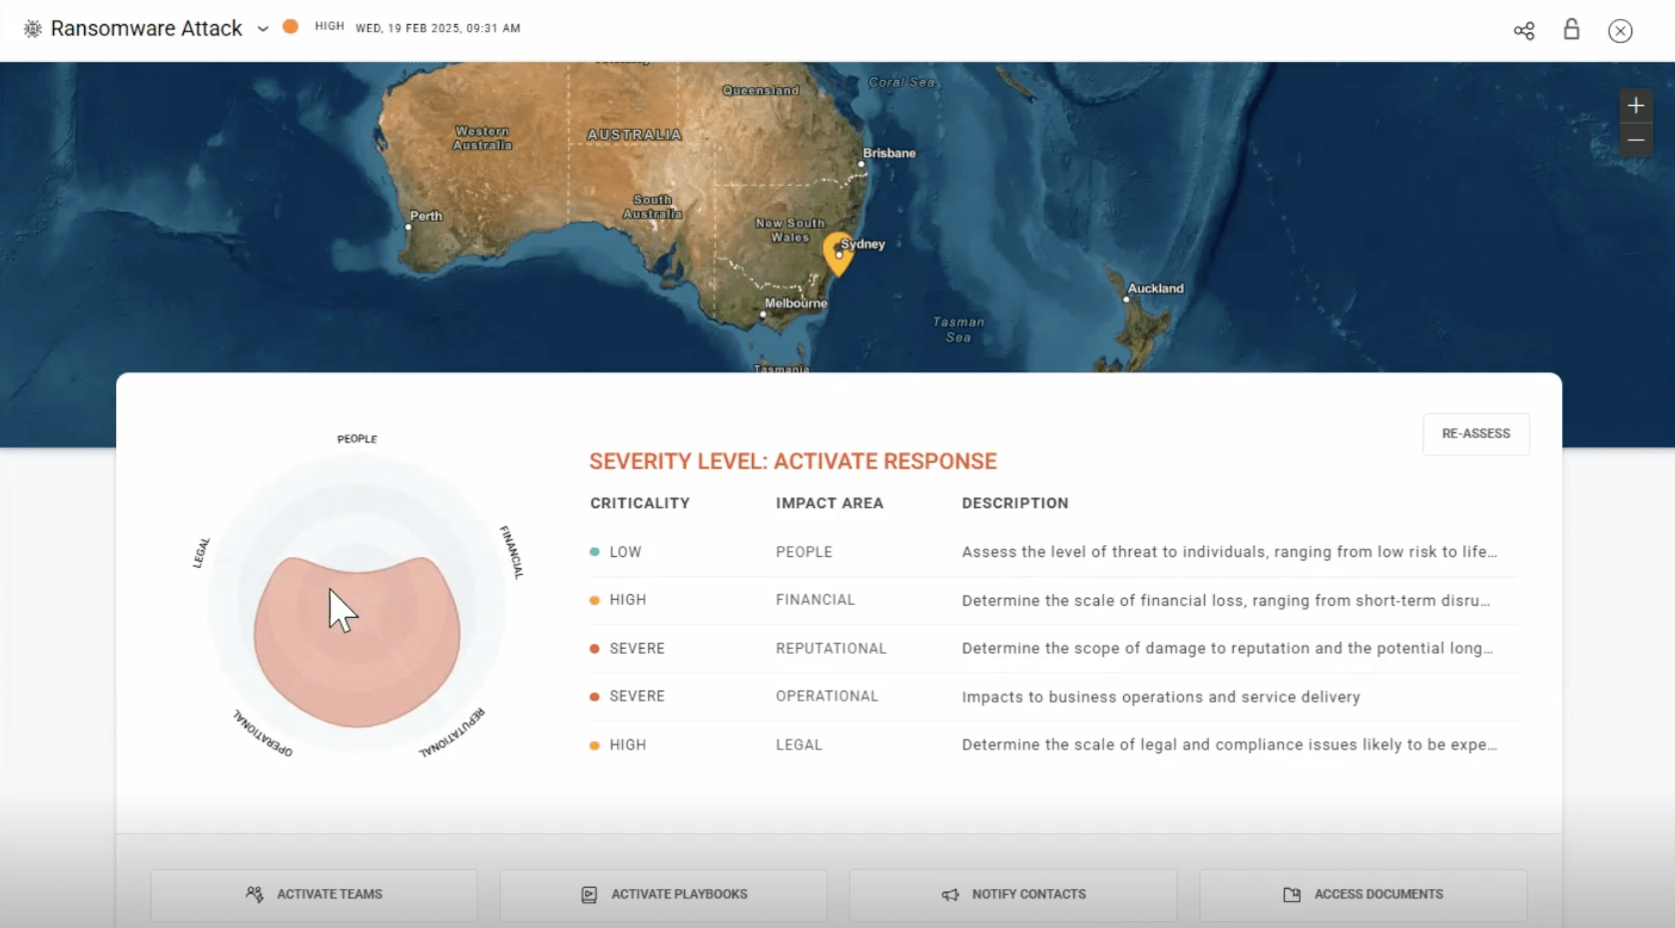Select the REPUTATIONAL severe row
The height and width of the screenshot is (928, 1675).
coord(830,648)
